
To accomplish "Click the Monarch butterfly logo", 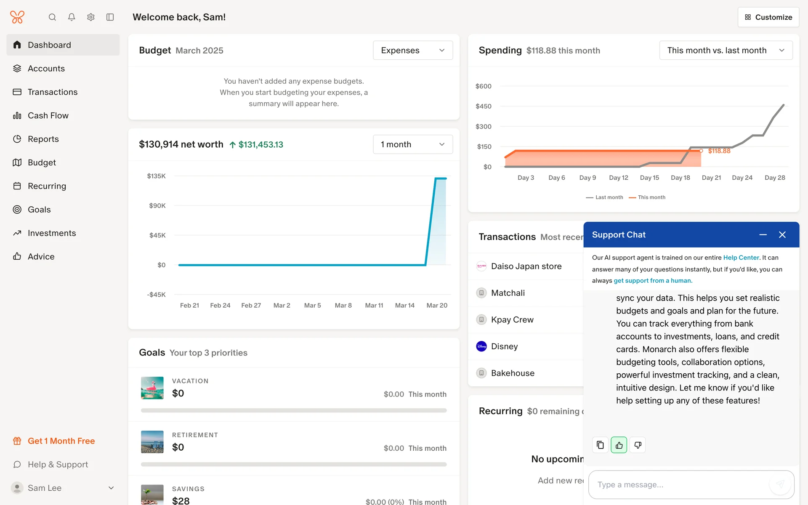I will [x=17, y=17].
